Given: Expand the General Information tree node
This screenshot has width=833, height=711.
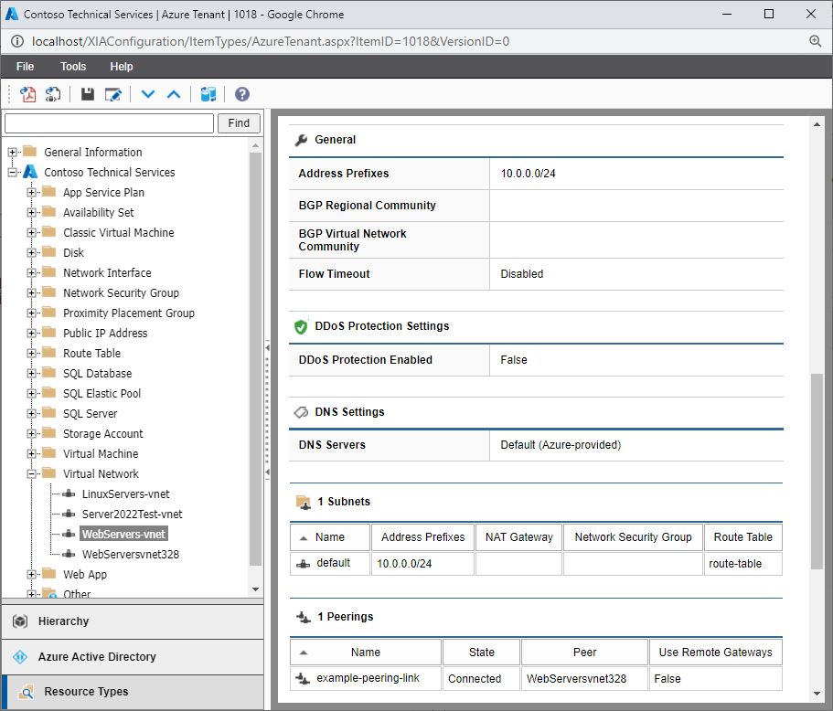Looking at the screenshot, I should pos(12,153).
